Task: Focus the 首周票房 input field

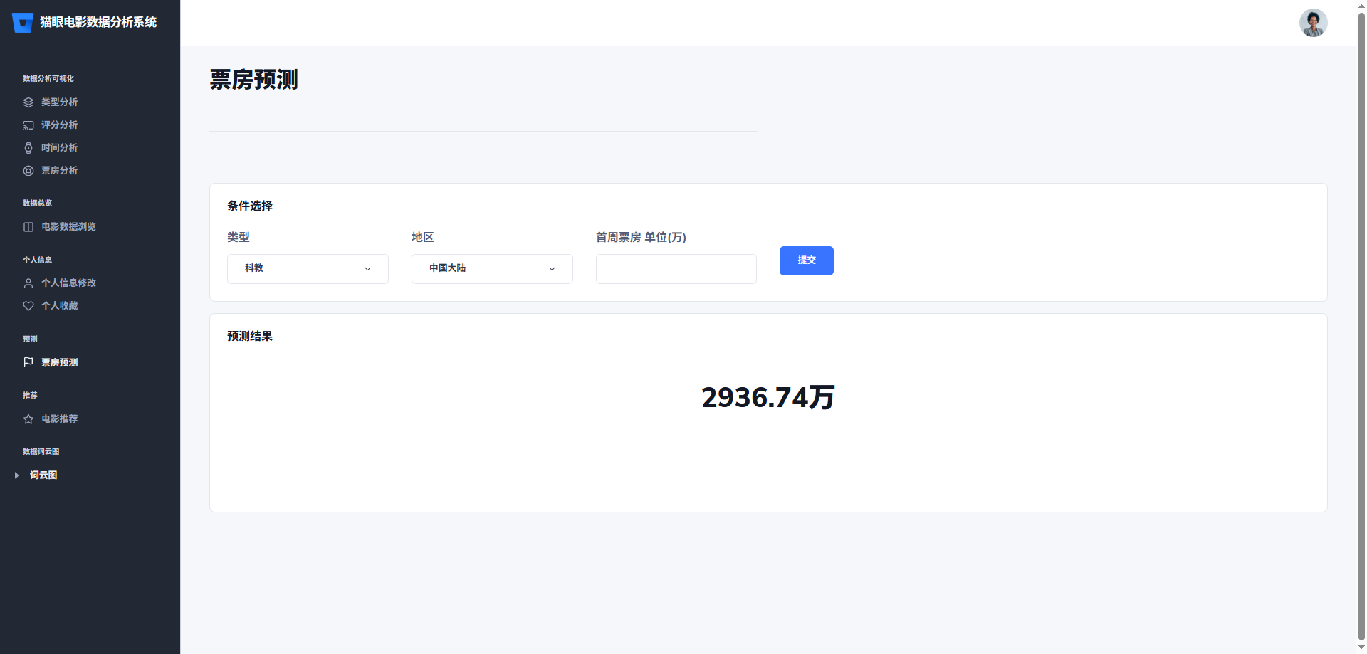Action: click(676, 269)
